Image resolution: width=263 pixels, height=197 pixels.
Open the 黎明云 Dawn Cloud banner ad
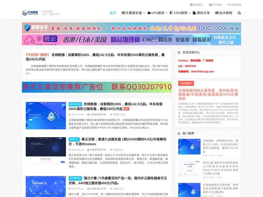tap(131, 40)
